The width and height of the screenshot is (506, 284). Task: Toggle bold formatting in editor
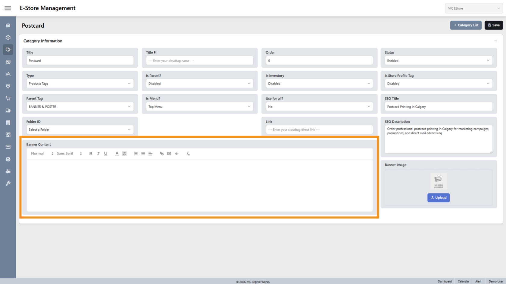[x=91, y=154]
